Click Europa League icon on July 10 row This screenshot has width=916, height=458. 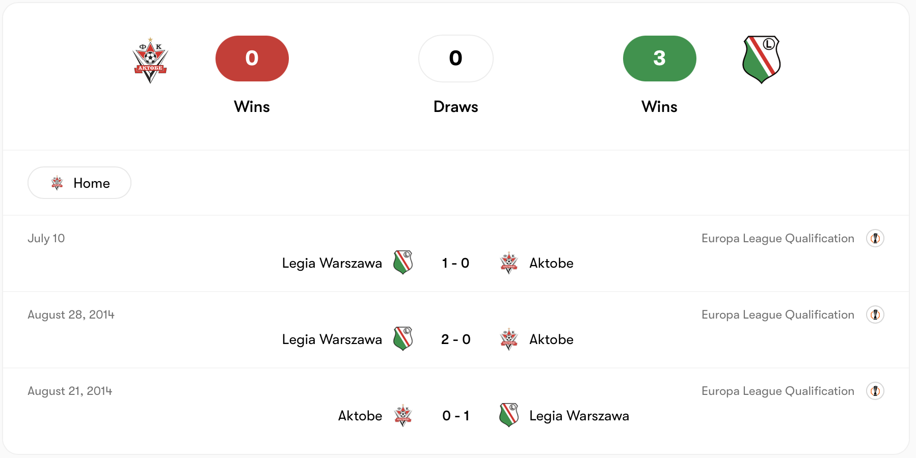point(875,238)
